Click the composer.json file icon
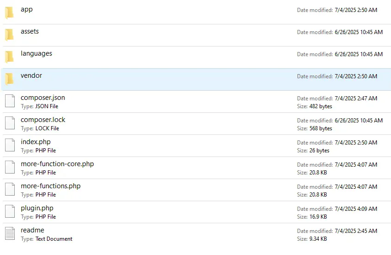Screen dimensions: 391x255 tap(10, 101)
